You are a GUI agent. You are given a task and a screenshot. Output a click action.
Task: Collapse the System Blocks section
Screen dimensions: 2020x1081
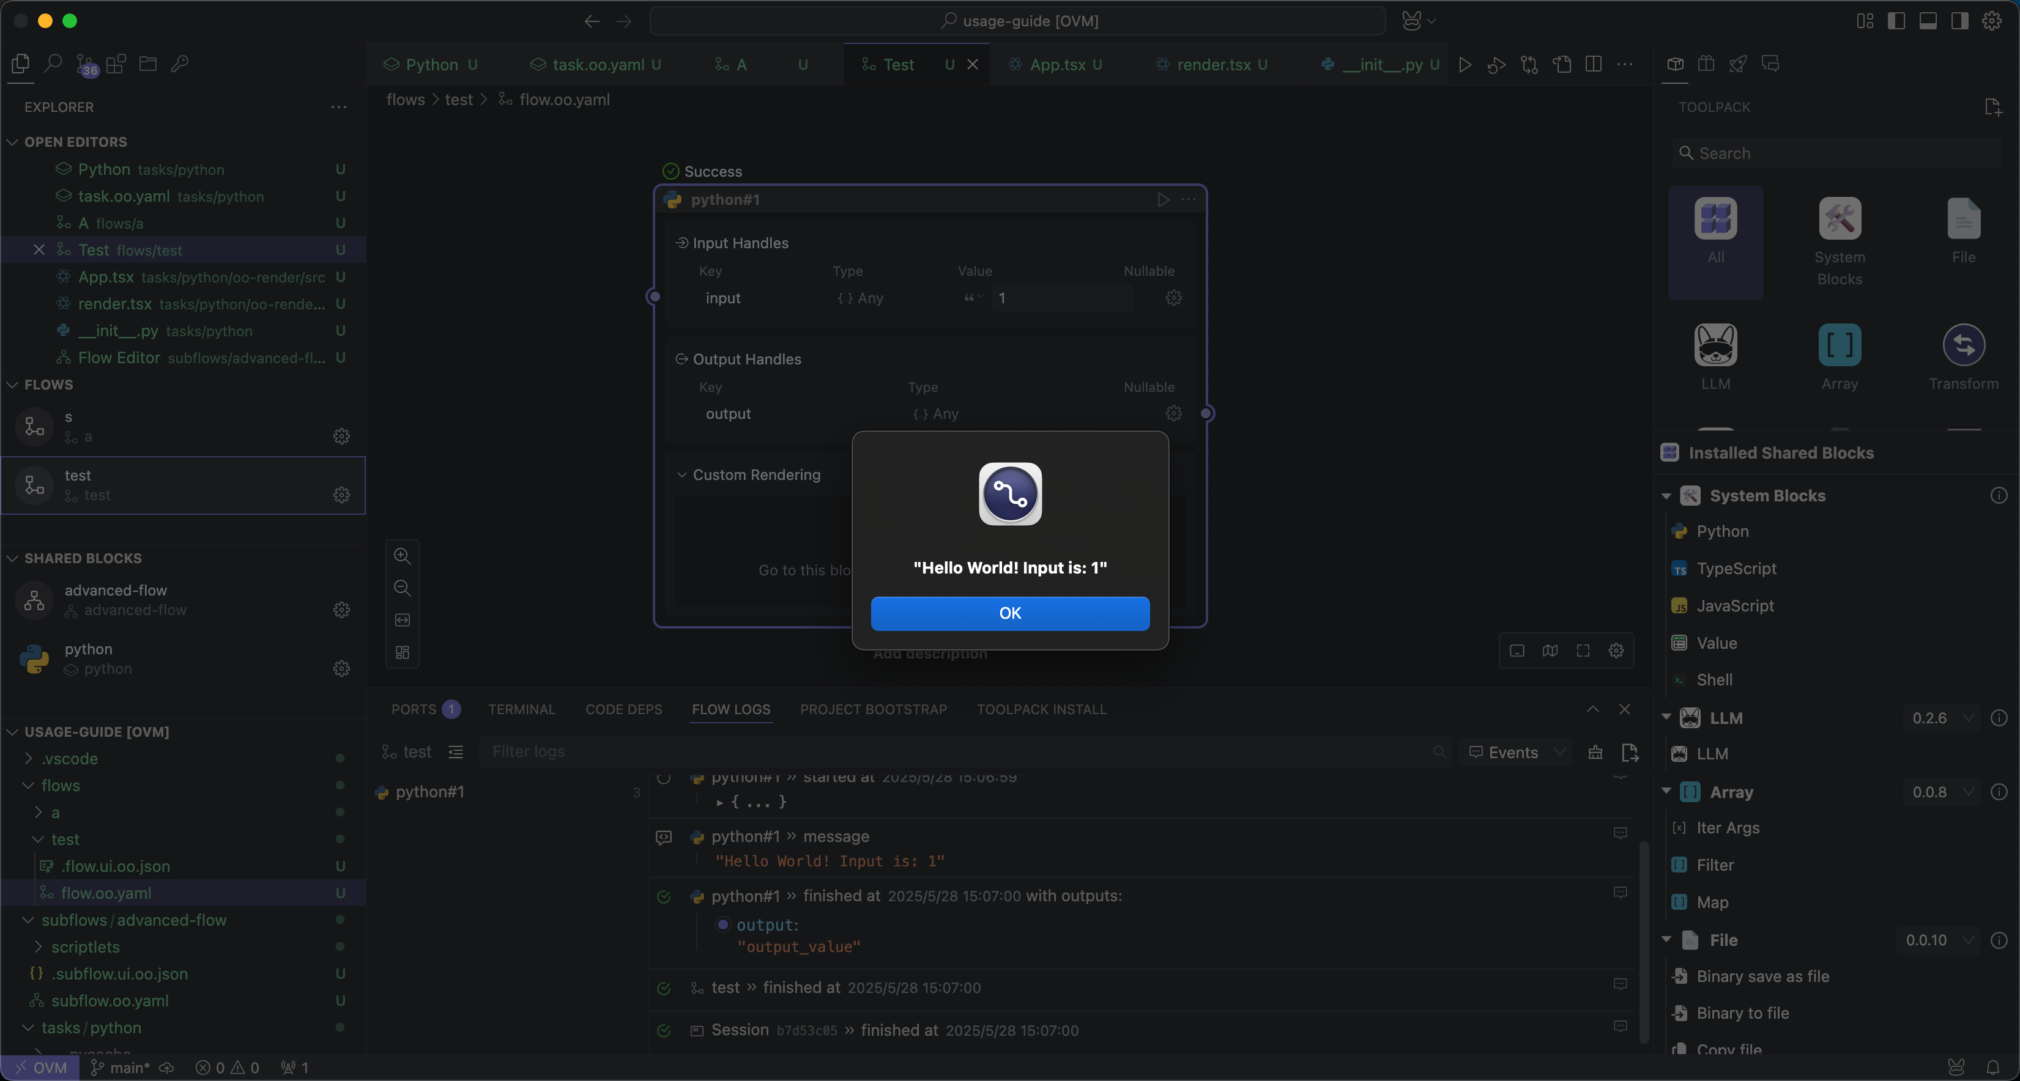pos(1666,496)
